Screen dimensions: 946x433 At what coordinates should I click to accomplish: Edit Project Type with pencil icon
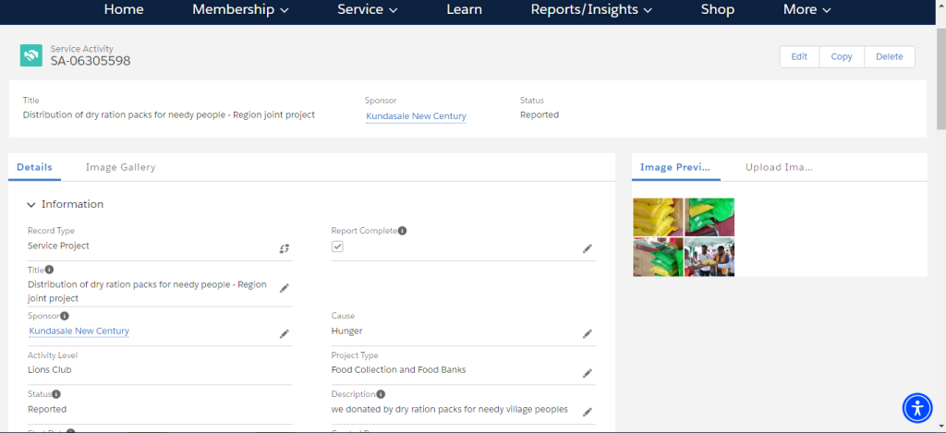click(x=587, y=373)
